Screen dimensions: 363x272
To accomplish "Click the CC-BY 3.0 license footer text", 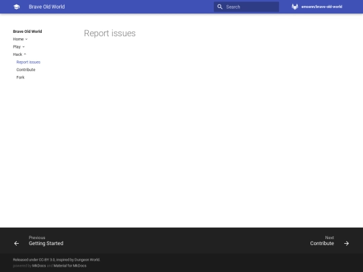I will click(x=47, y=260).
